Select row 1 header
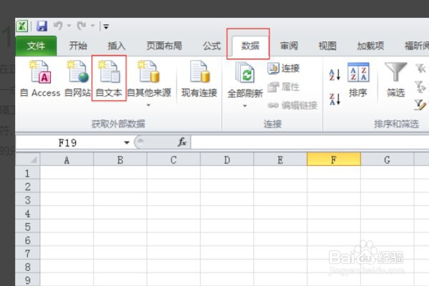The height and width of the screenshot is (286, 429). pyautogui.click(x=28, y=173)
